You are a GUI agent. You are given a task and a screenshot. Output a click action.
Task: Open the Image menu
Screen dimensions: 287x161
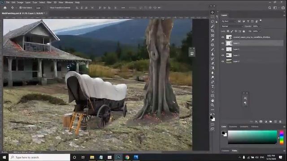click(20, 2)
